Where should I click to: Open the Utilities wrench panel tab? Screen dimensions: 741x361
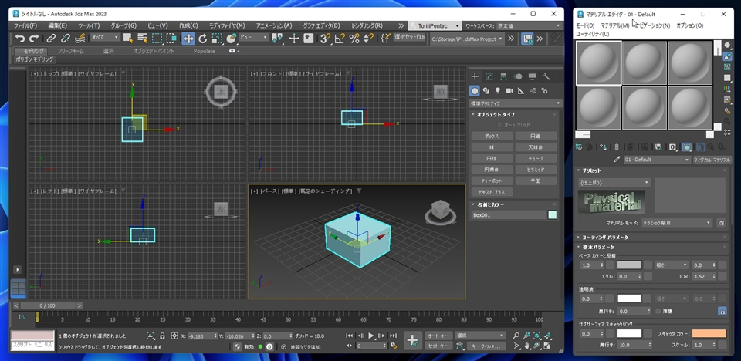pyautogui.click(x=546, y=76)
